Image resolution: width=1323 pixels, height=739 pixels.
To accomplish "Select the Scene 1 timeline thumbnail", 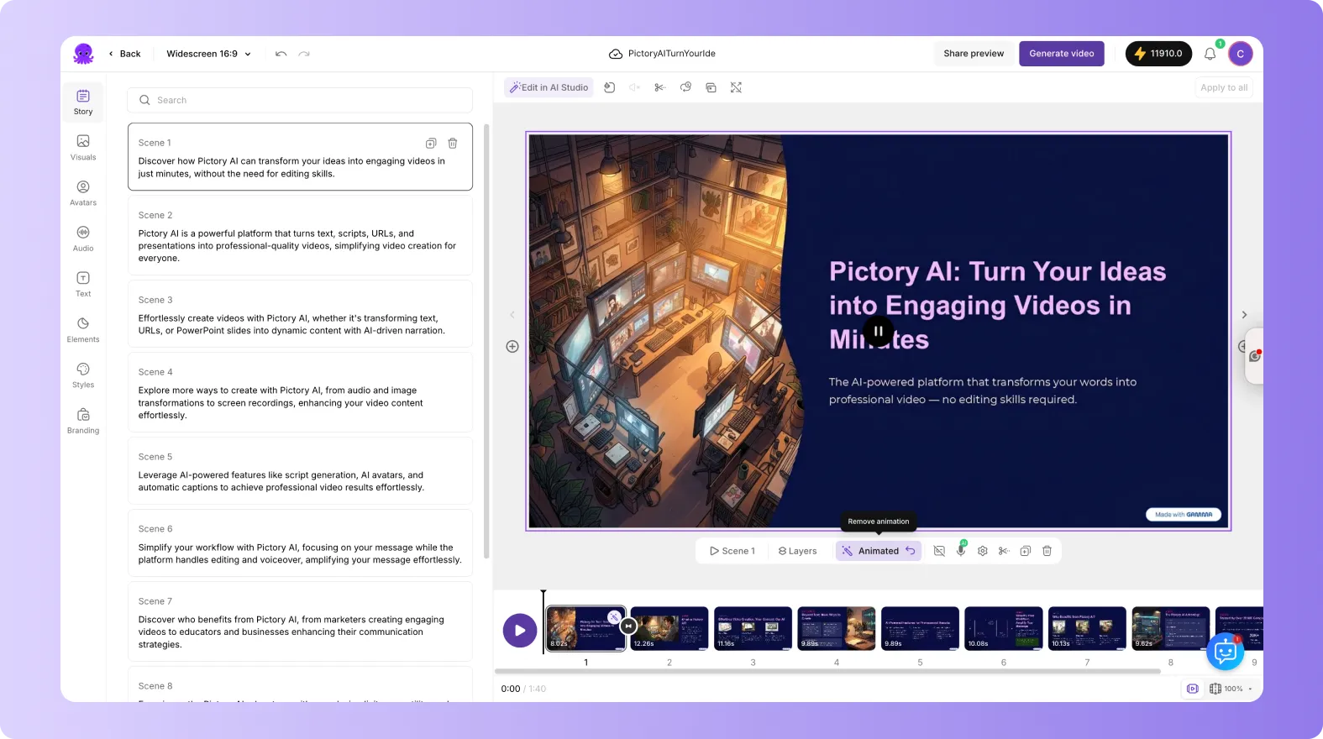I will coord(585,628).
